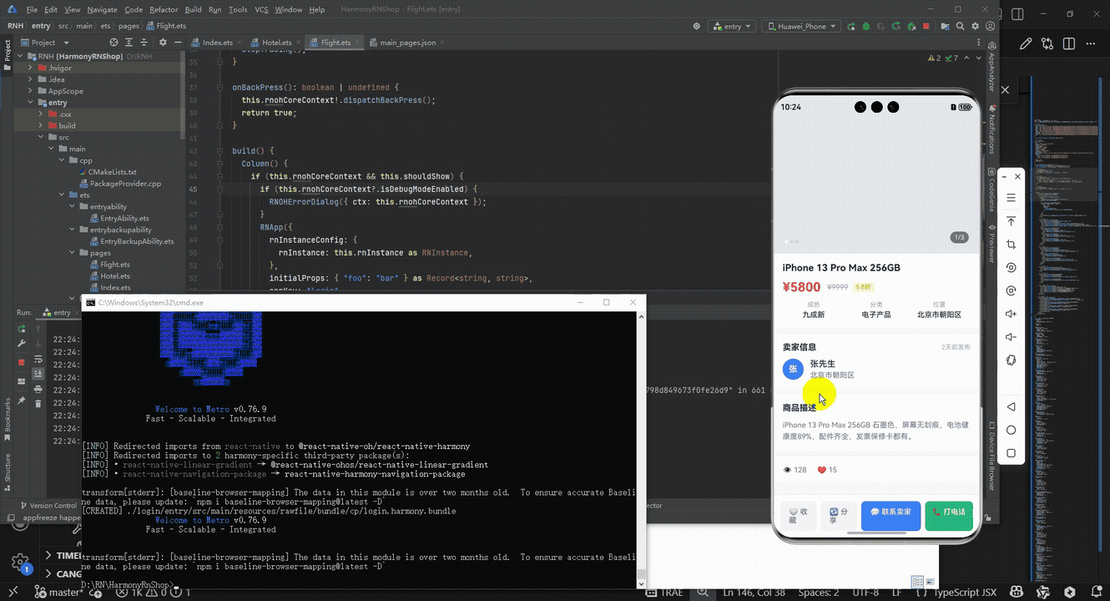Viewport: 1110px width, 601px height.
Task: Click Collapse All icon in Project panel
Action: click(x=144, y=43)
